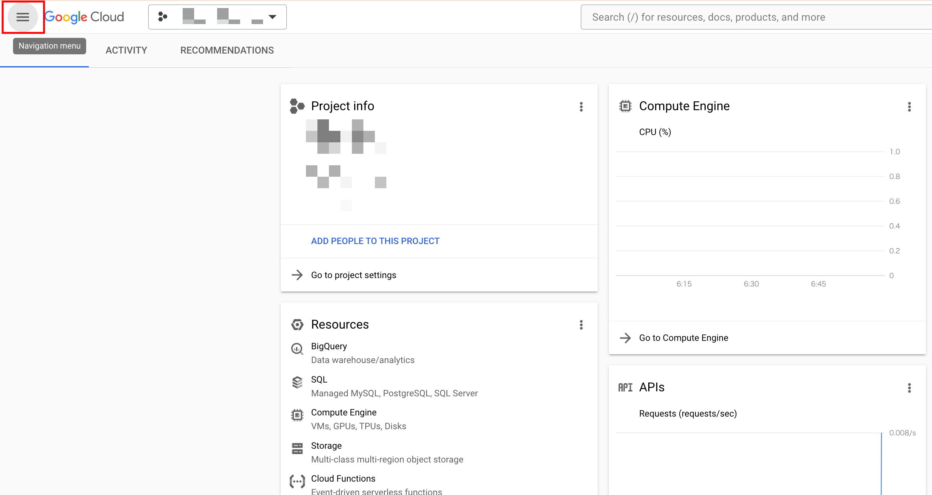Open Compute Engine card three-dot menu

(909, 107)
